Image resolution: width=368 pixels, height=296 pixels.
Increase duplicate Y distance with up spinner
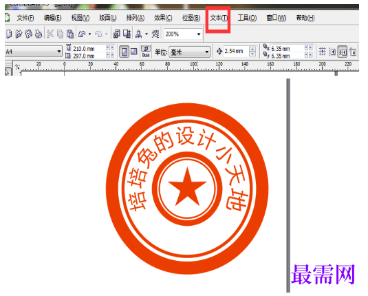pyautogui.click(x=311, y=55)
